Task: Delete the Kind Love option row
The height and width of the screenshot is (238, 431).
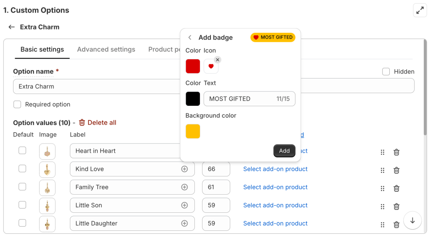Action: 396,170
